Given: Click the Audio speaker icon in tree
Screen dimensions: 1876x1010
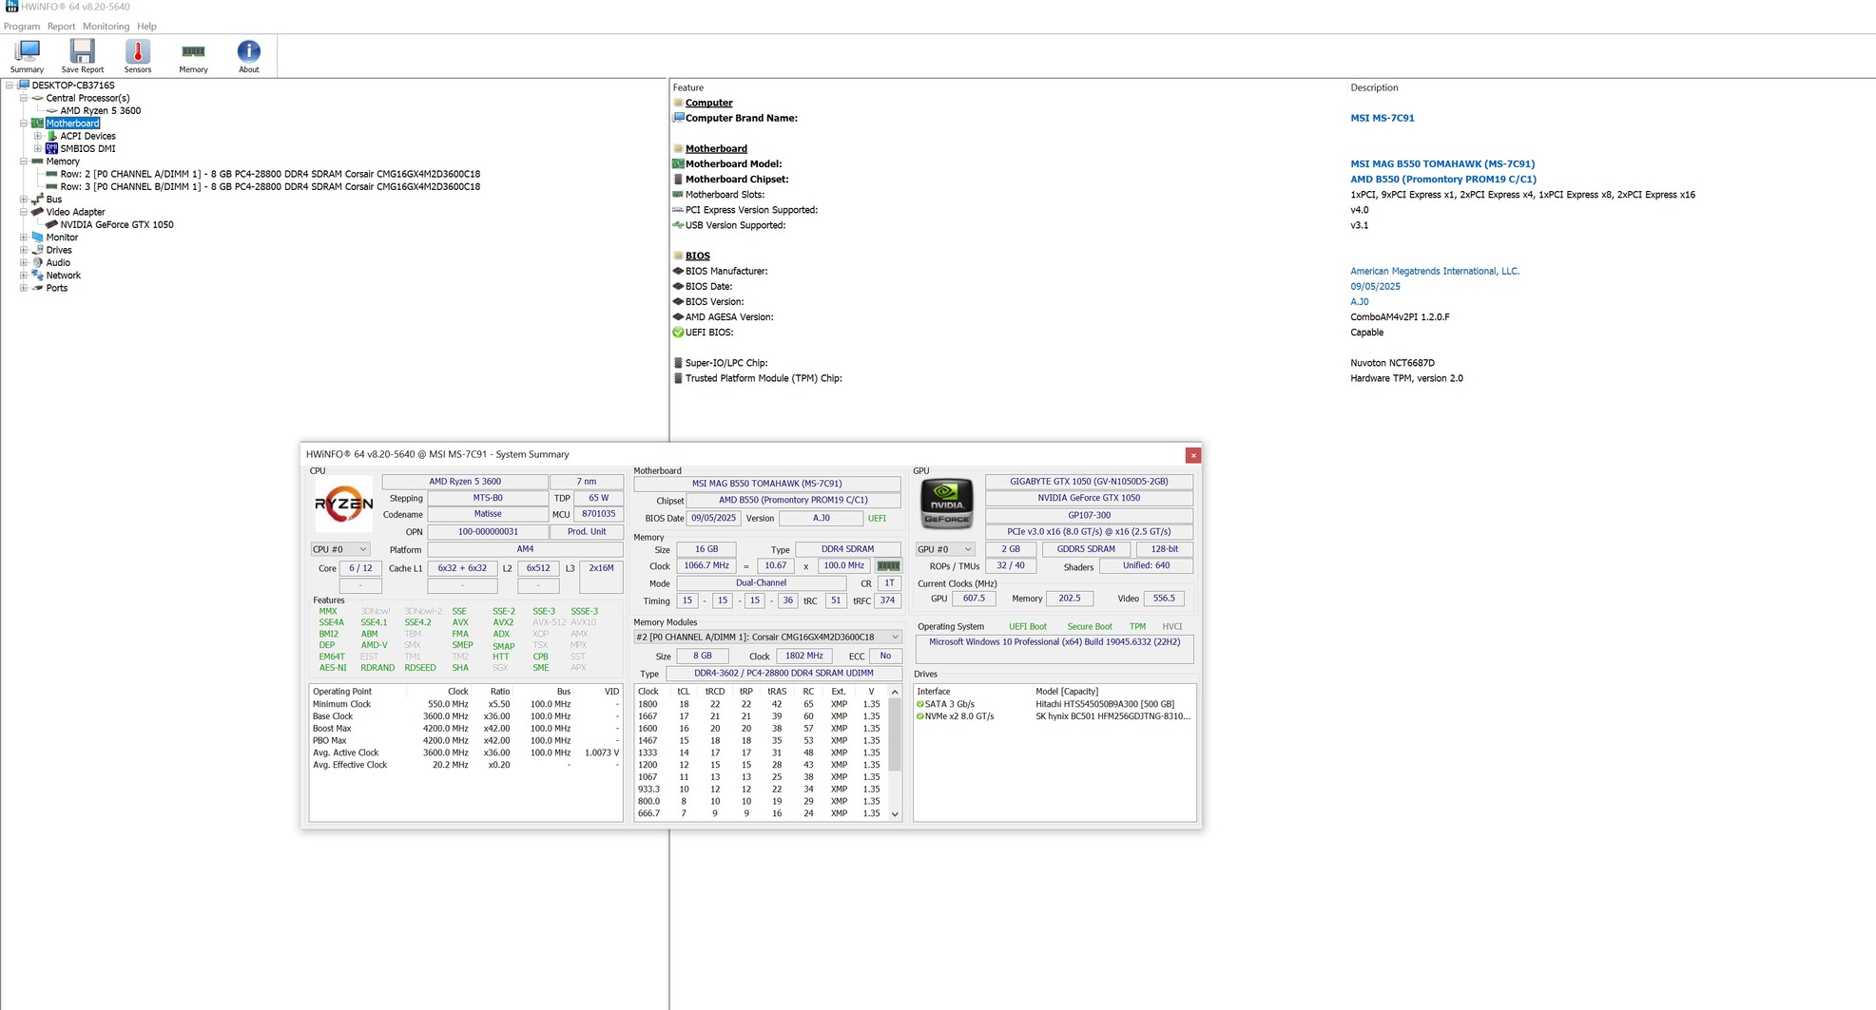Looking at the screenshot, I should [x=38, y=262].
